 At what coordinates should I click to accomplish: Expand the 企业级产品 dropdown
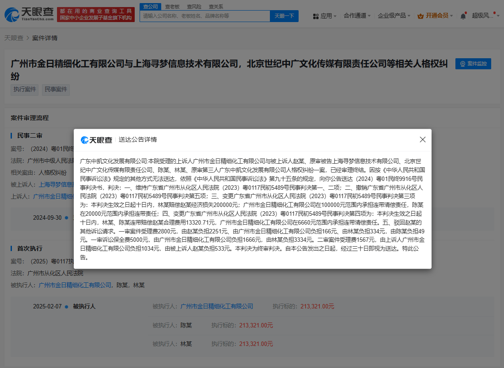[394, 15]
